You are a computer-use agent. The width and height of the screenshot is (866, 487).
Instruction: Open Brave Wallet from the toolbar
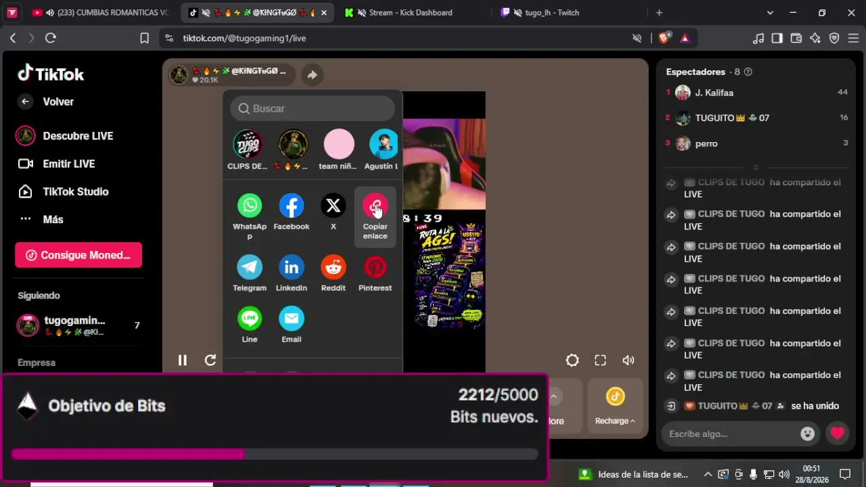tap(796, 39)
